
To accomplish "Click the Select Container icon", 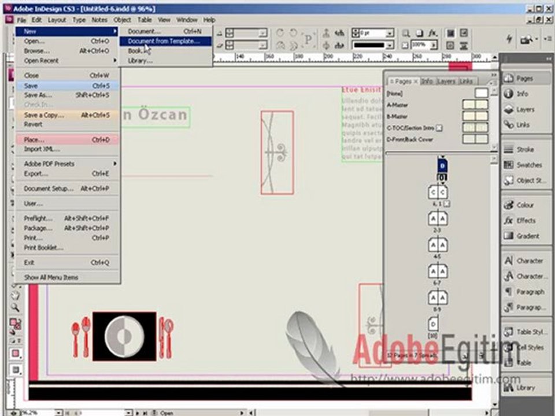I will 326,33.
